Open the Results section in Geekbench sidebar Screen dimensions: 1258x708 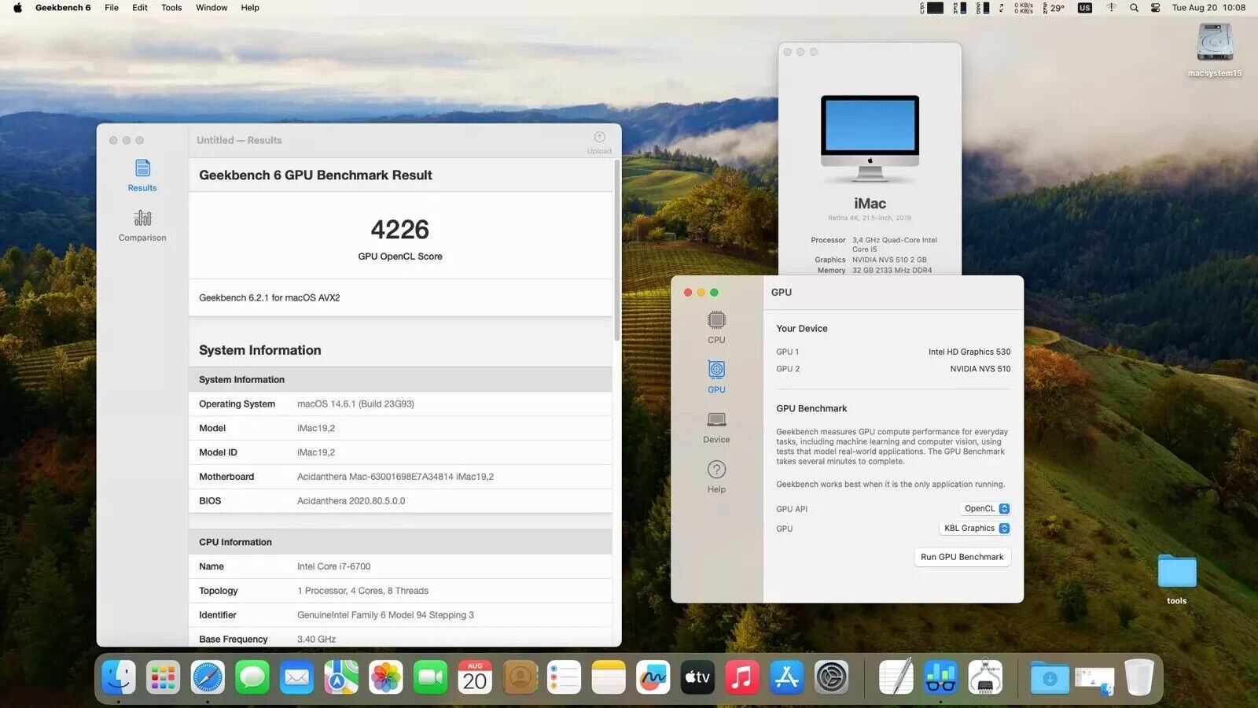coord(142,175)
